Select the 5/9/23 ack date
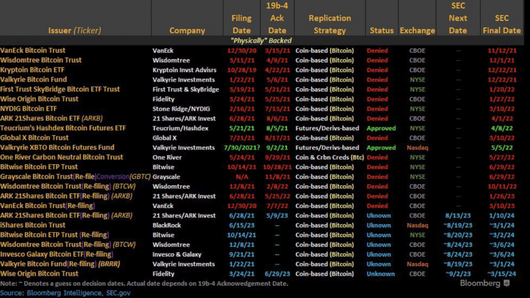Screen dimensions: 530x298 (x=277, y=216)
